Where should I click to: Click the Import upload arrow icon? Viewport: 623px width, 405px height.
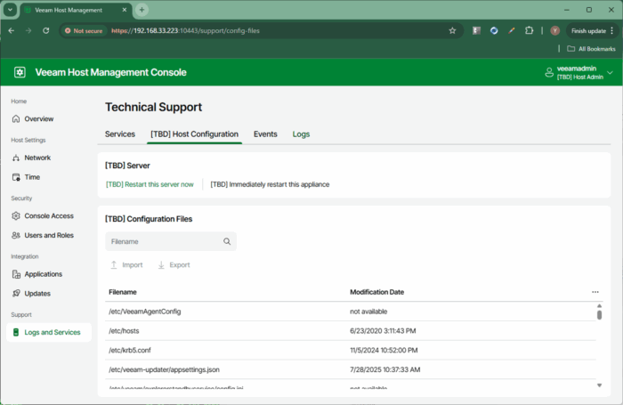[x=114, y=264]
